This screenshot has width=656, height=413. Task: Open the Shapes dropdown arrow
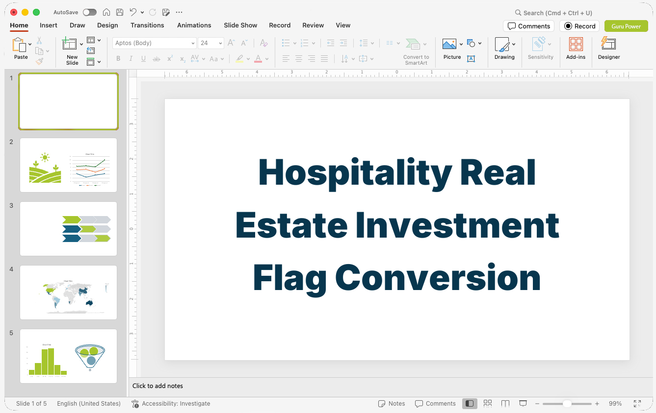pyautogui.click(x=480, y=43)
